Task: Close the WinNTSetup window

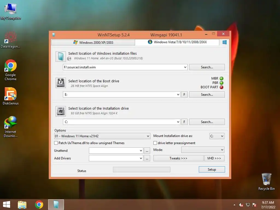Action: tap(223, 34)
